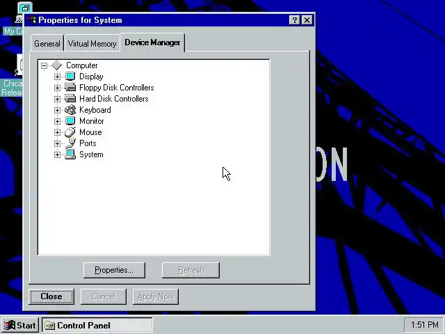
Task: Expand the Ports node
Action: tap(57, 143)
